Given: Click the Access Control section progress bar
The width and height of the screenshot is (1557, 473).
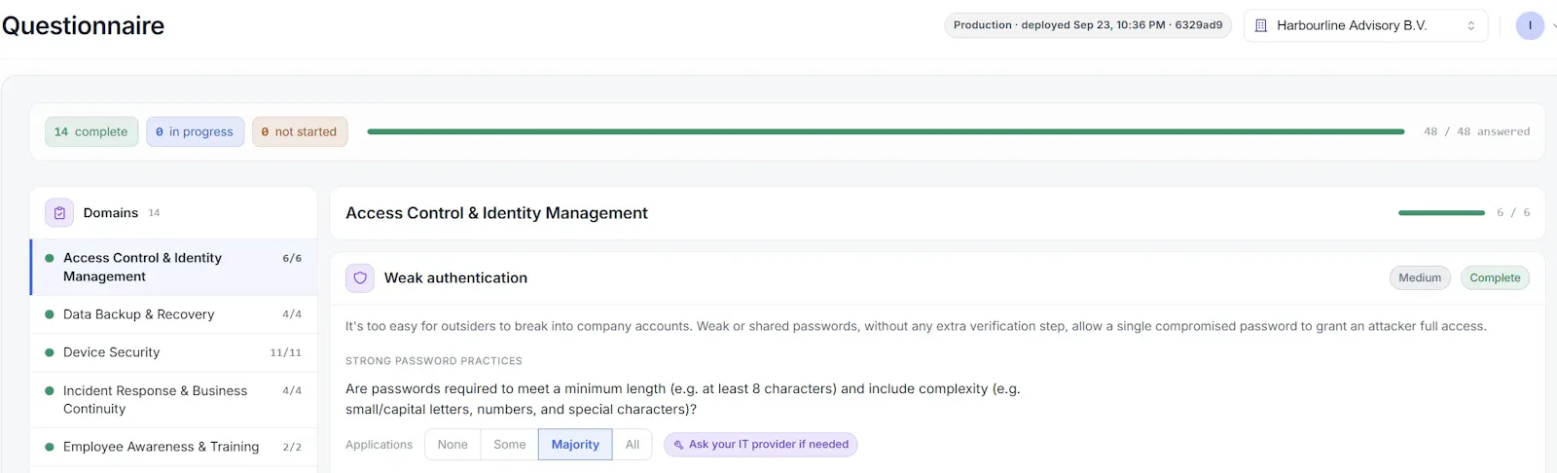Looking at the screenshot, I should 1441,212.
